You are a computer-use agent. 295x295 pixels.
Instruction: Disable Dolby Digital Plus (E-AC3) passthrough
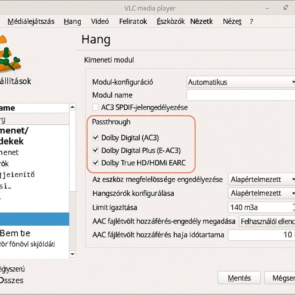(x=96, y=150)
